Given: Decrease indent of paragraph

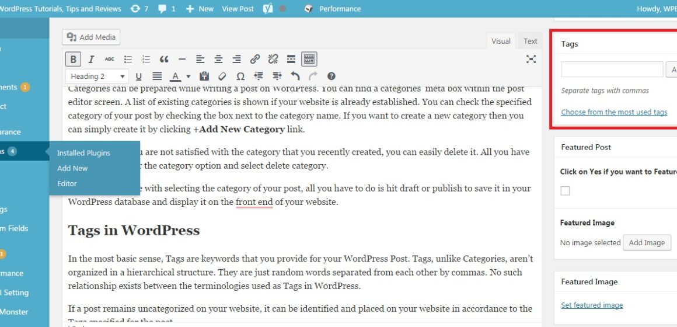Looking at the screenshot, I should coord(259,76).
